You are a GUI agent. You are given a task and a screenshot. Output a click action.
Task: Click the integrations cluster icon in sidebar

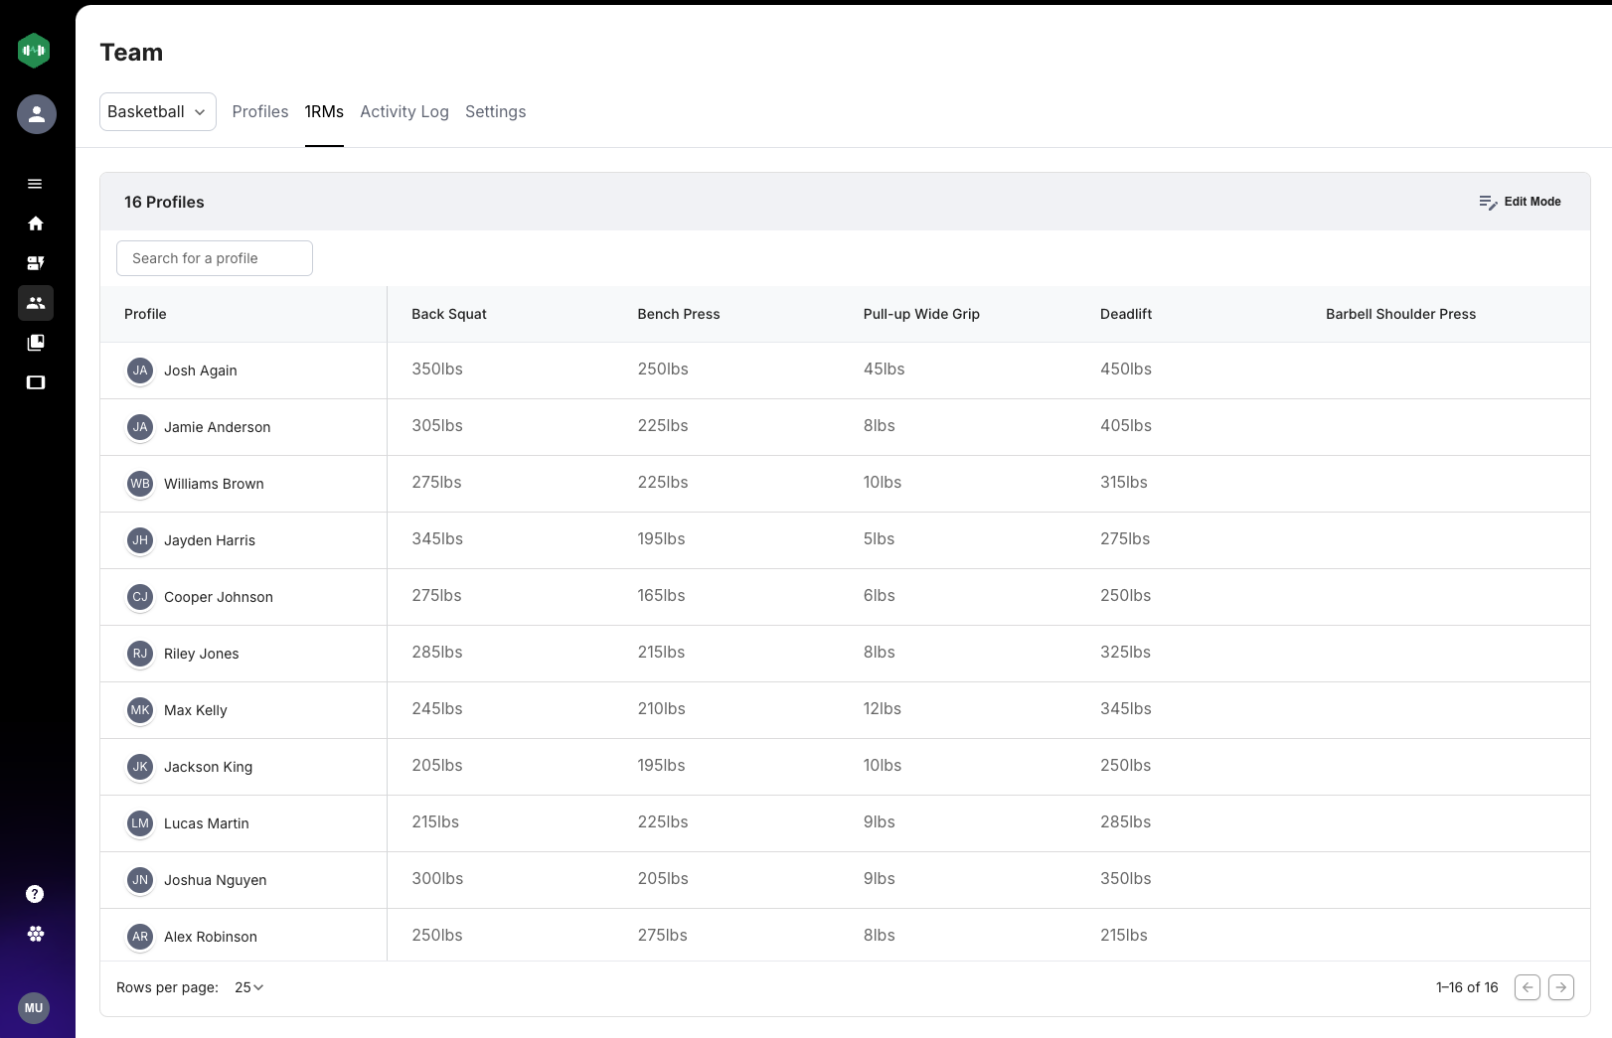tap(36, 934)
